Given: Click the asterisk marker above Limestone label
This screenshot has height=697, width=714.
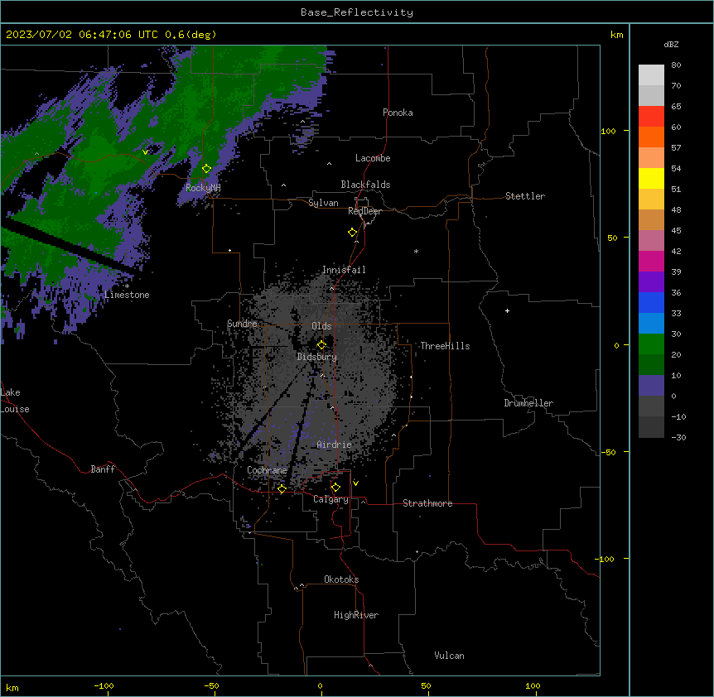Looking at the screenshot, I should [127, 286].
